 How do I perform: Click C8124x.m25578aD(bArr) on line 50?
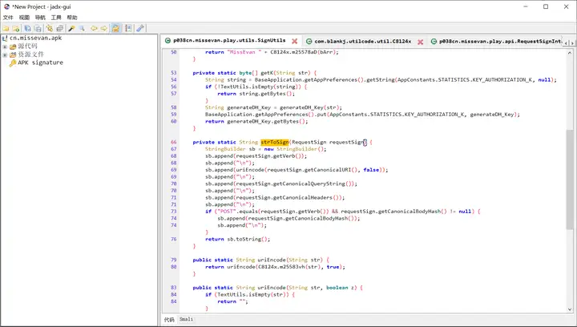click(x=303, y=52)
